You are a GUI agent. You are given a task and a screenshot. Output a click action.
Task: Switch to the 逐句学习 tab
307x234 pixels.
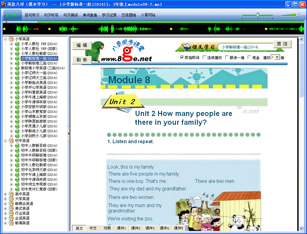click(32, 15)
